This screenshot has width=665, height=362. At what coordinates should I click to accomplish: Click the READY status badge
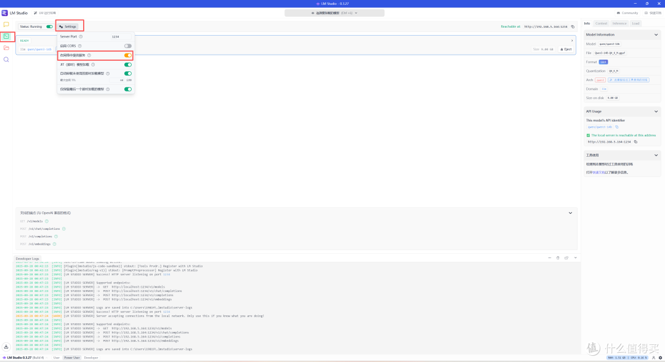click(x=25, y=41)
